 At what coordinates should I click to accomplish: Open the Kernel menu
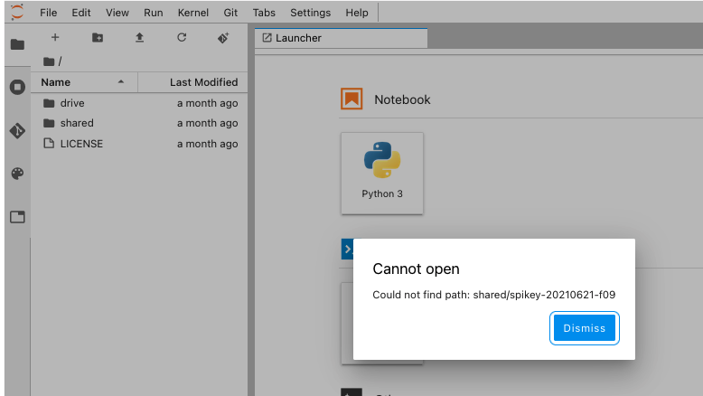[191, 13]
